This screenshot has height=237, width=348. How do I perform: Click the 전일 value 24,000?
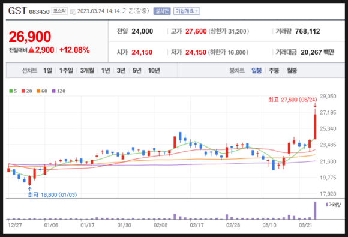[x=142, y=32]
